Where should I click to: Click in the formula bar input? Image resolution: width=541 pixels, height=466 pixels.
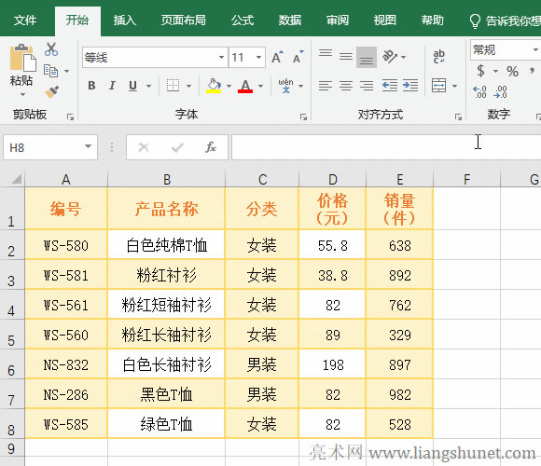(386, 147)
